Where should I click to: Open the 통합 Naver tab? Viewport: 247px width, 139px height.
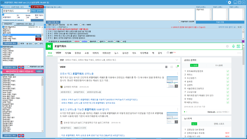click(x=50, y=53)
